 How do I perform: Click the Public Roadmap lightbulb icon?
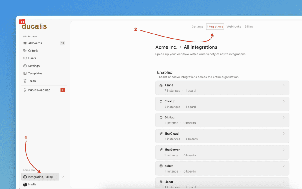click(25, 90)
